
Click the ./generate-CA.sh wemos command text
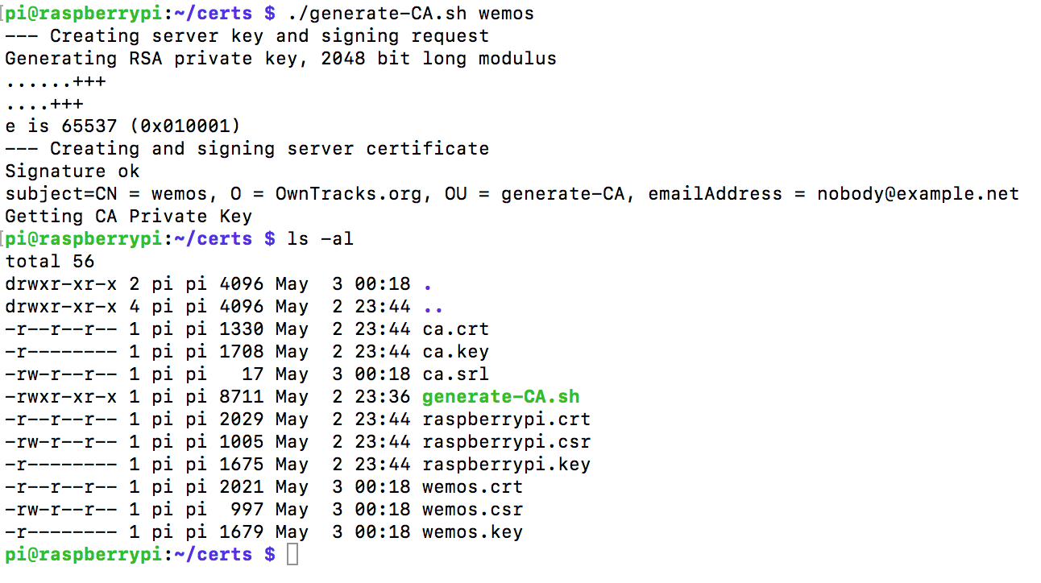pos(410,14)
